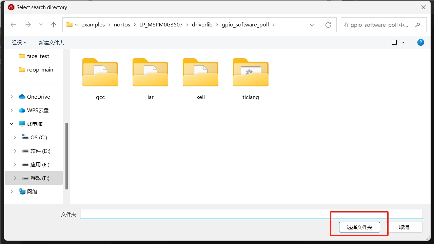Focus the 文件夹 name input field
434x244 pixels.
pos(251,214)
